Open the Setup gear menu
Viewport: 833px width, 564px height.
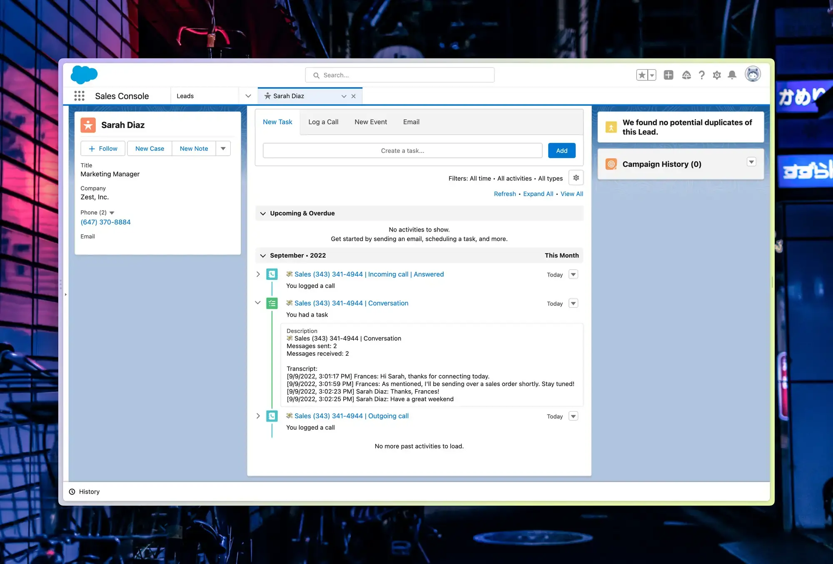click(x=717, y=75)
